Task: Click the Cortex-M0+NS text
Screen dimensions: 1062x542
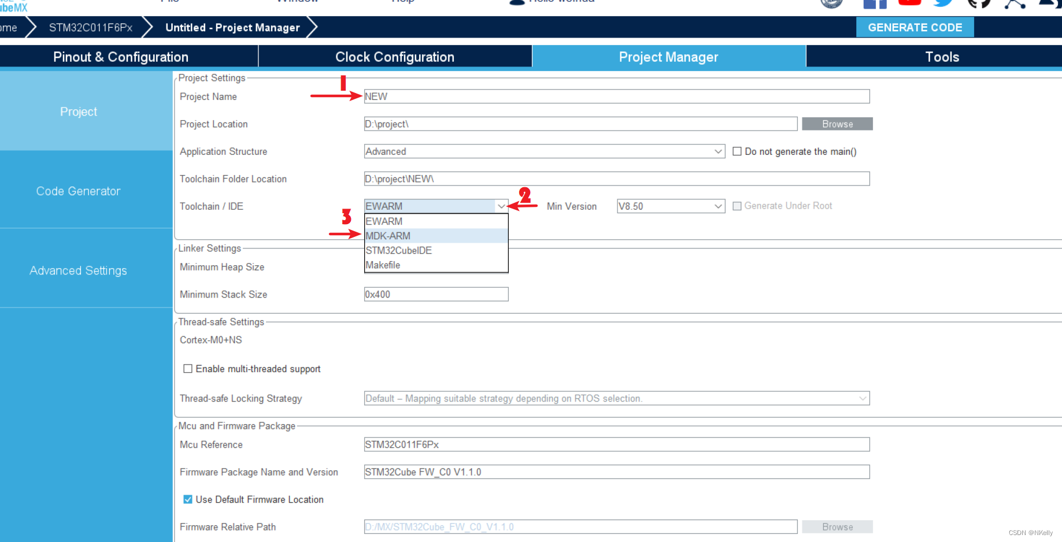Action: pos(211,340)
